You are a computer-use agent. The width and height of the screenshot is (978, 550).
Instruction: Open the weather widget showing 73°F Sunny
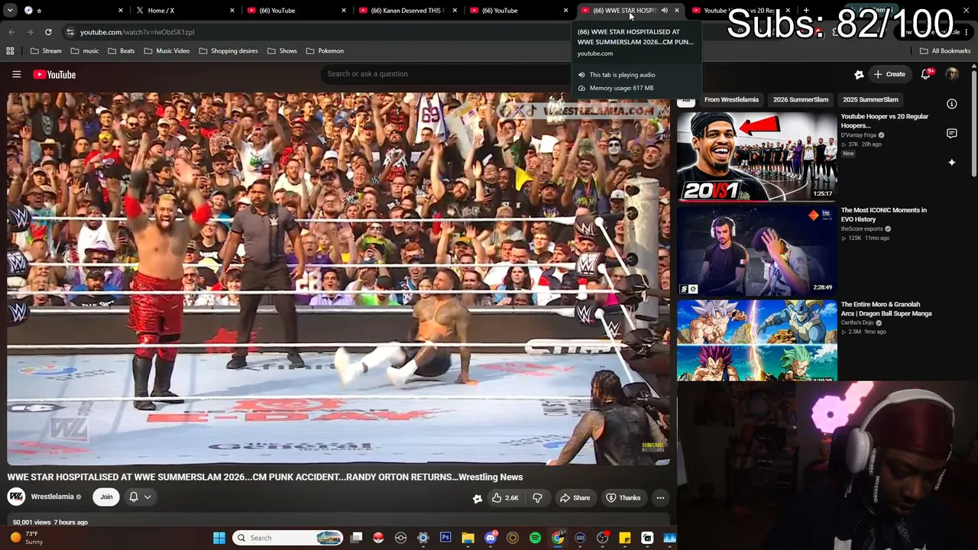(27, 538)
